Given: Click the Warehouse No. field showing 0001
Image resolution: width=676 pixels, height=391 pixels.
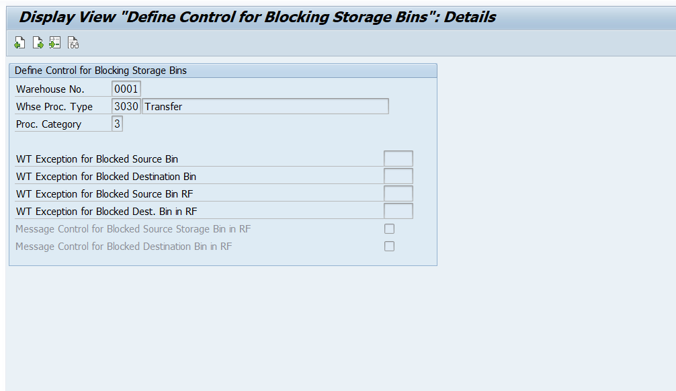Looking at the screenshot, I should [126, 89].
